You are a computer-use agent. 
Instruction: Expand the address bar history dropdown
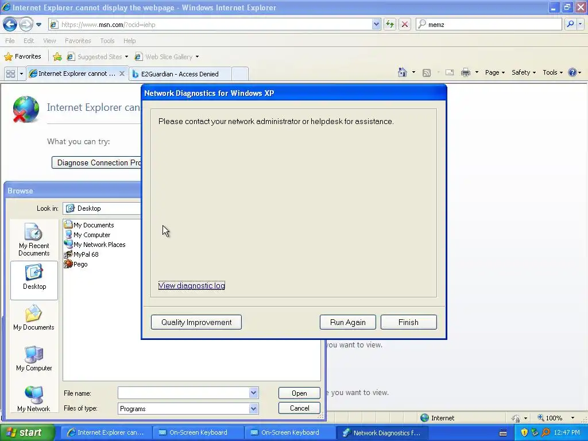point(376,25)
